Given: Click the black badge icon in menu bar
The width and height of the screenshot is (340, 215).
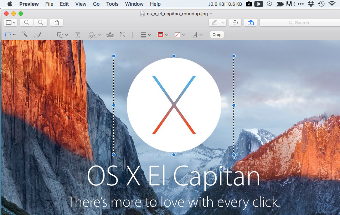Looking at the screenshot, I should pyautogui.click(x=249, y=4).
